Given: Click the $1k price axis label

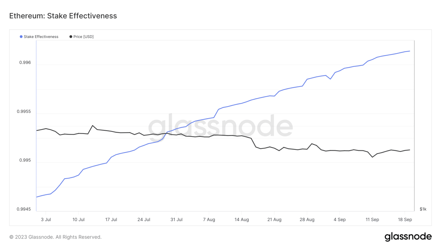Looking at the screenshot, I should [x=423, y=209].
